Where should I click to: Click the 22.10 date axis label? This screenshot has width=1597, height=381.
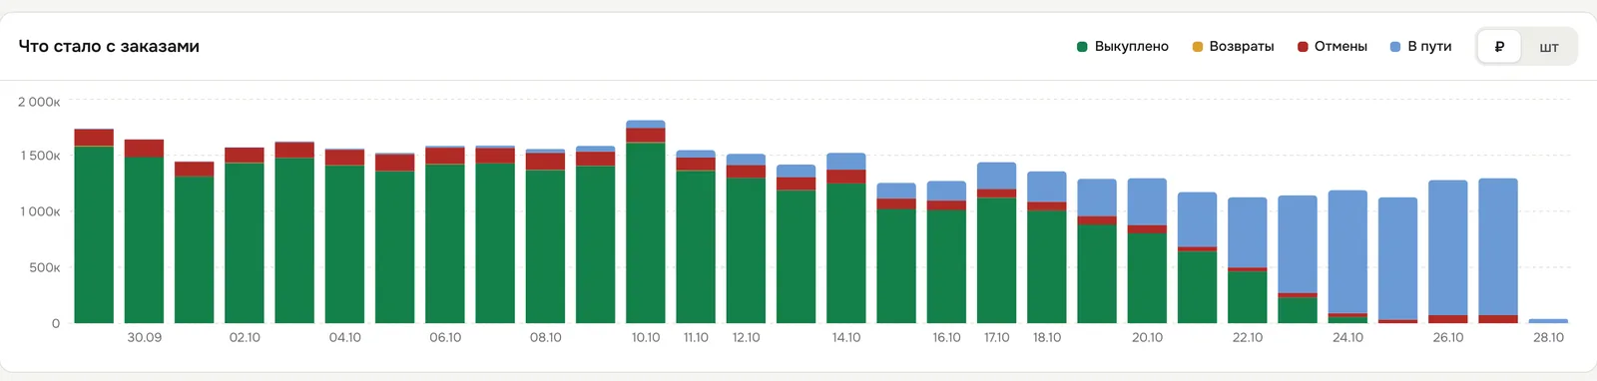pyautogui.click(x=1248, y=338)
